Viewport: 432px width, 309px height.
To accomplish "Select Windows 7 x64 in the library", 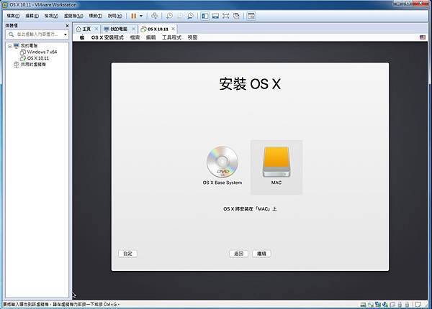I will click(x=42, y=52).
